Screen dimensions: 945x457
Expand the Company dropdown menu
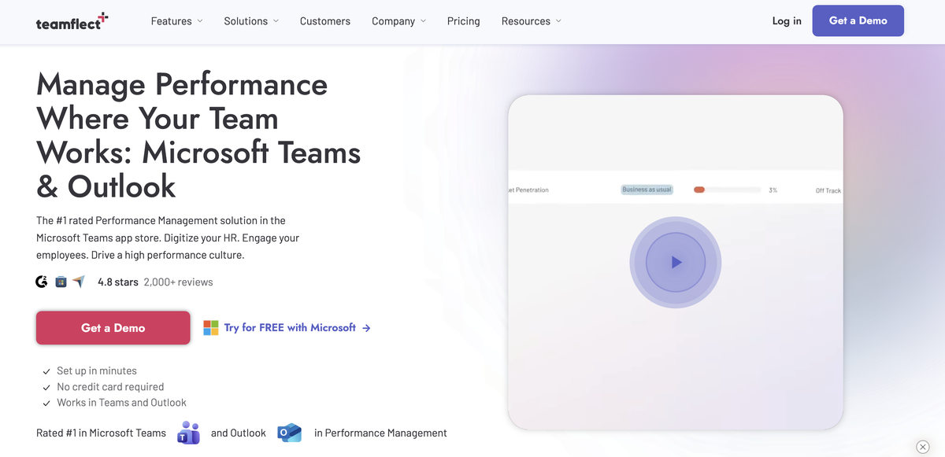click(398, 21)
